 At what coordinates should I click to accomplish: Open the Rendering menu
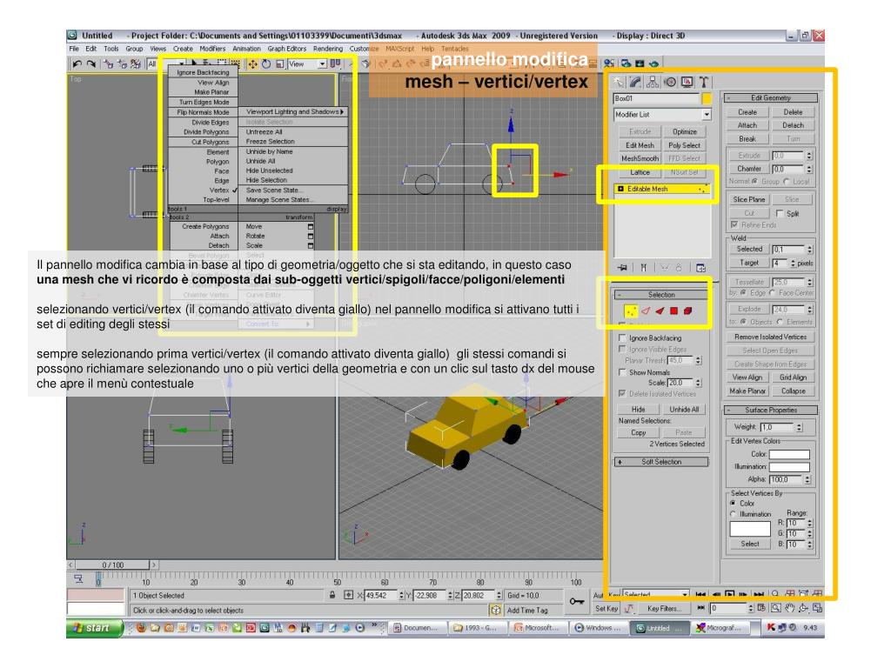coord(328,49)
